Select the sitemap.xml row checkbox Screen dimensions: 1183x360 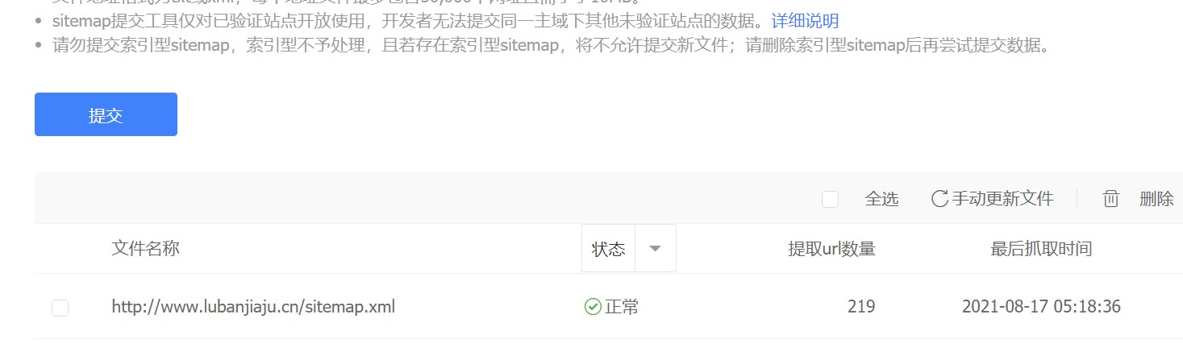[60, 308]
